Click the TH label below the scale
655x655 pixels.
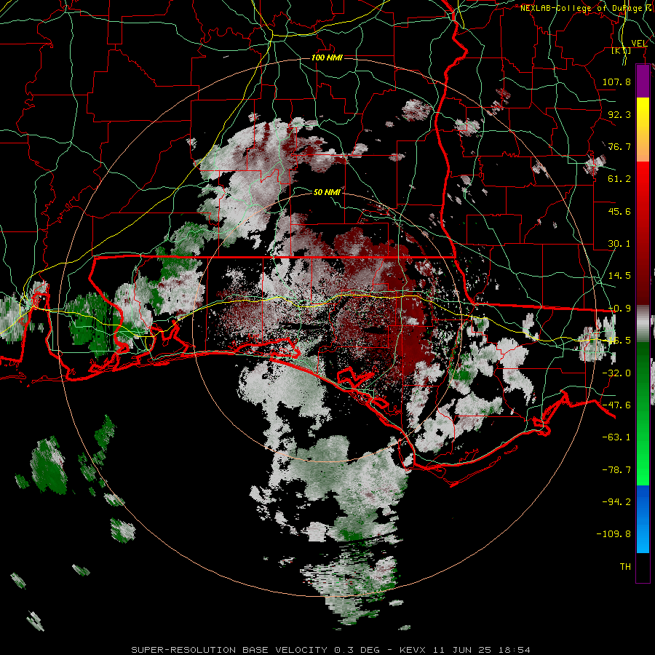point(625,567)
